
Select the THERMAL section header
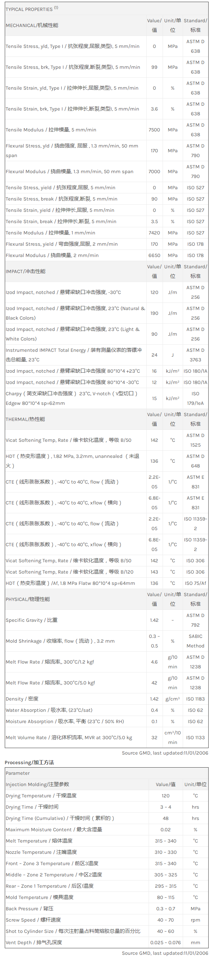[25, 420]
